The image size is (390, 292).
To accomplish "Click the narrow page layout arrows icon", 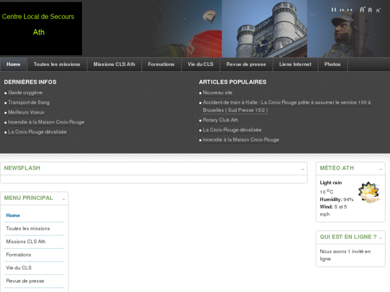I will (x=349, y=10).
